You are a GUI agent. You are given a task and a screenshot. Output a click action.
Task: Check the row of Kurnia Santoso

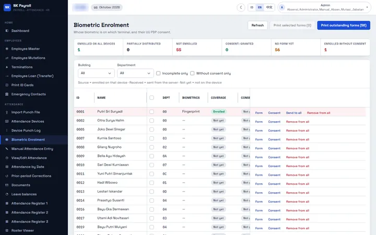[x=151, y=138]
